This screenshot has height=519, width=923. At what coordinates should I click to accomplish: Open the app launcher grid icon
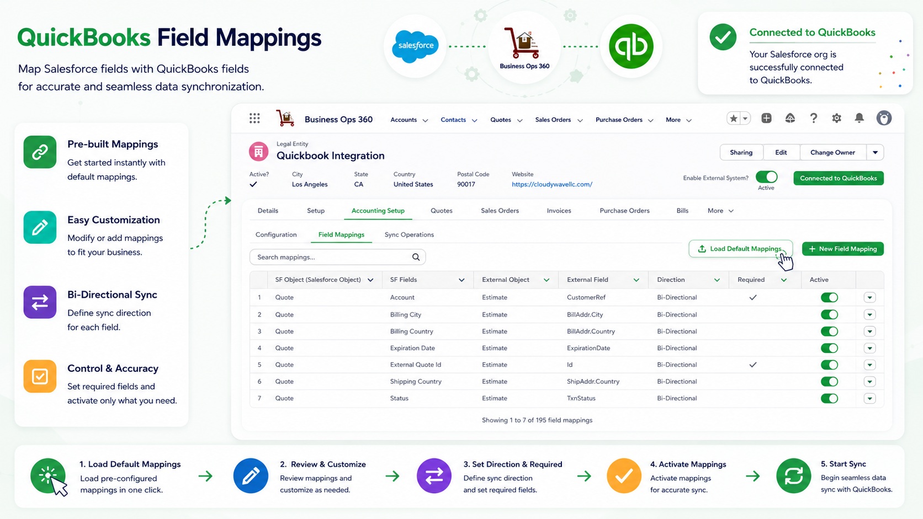tap(254, 118)
